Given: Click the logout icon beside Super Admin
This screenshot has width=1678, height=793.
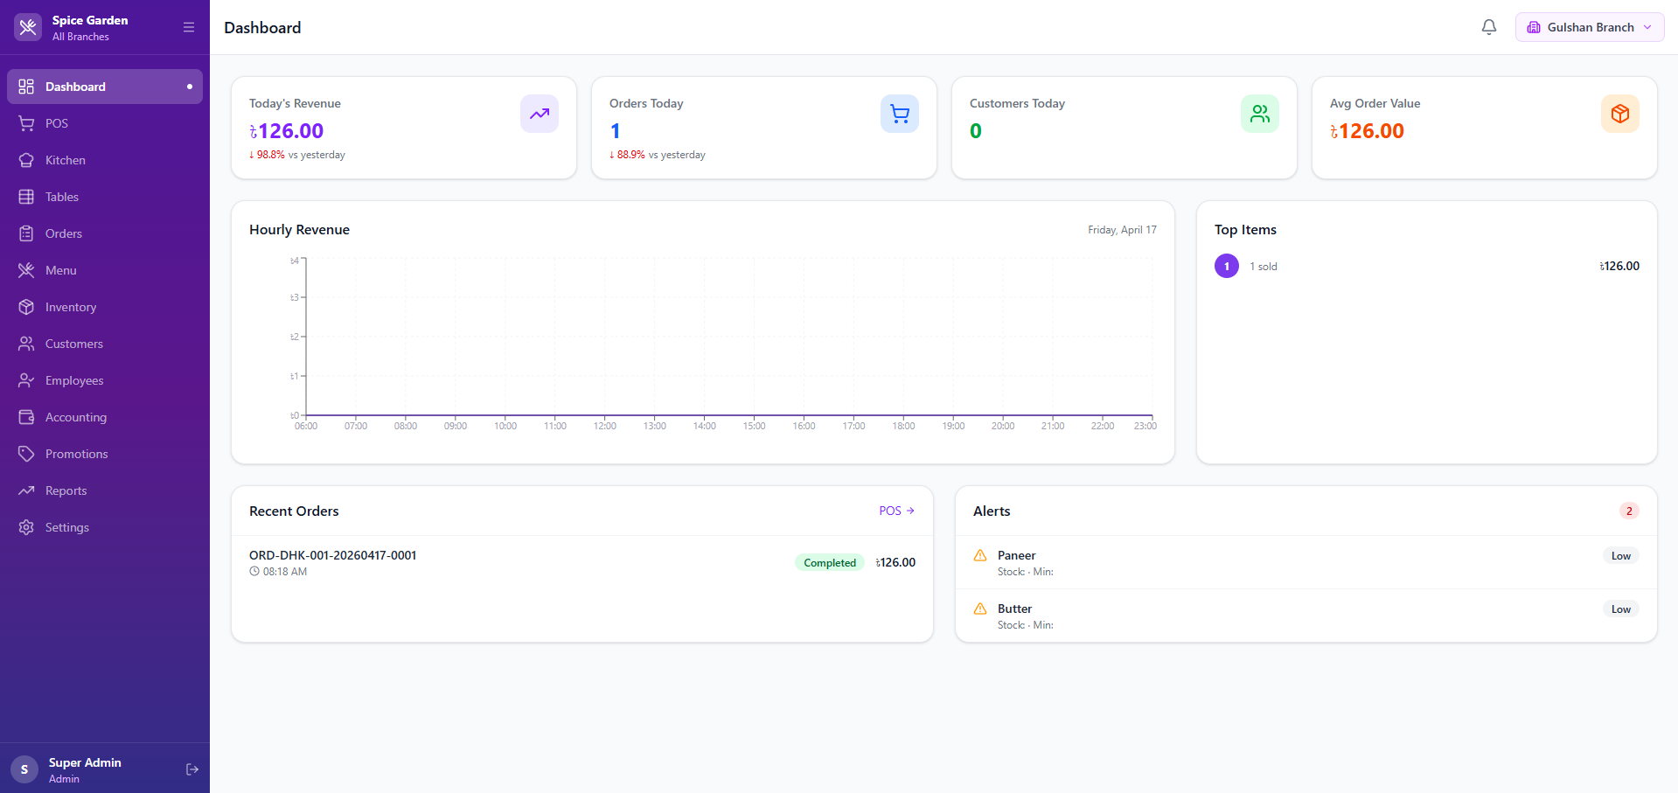Looking at the screenshot, I should click(x=192, y=769).
